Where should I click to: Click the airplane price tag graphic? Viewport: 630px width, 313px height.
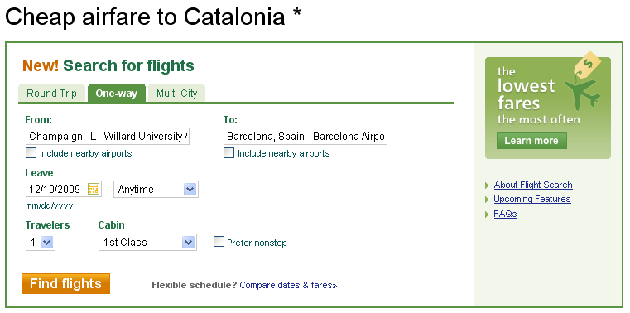coord(583,82)
